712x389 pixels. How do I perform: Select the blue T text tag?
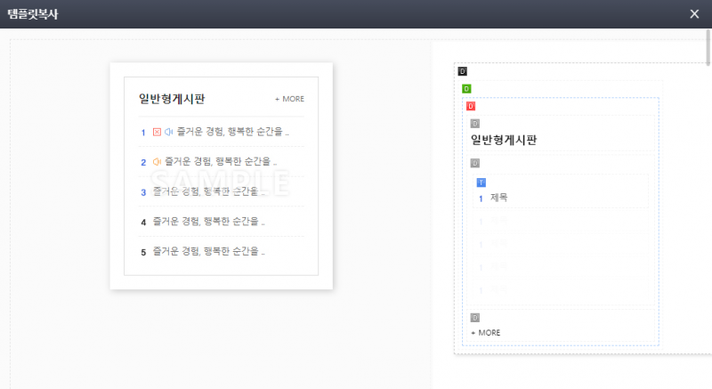(481, 182)
